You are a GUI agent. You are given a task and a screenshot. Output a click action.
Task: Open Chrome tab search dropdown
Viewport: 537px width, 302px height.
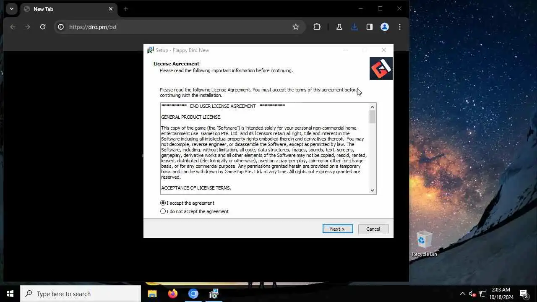pos(12,9)
